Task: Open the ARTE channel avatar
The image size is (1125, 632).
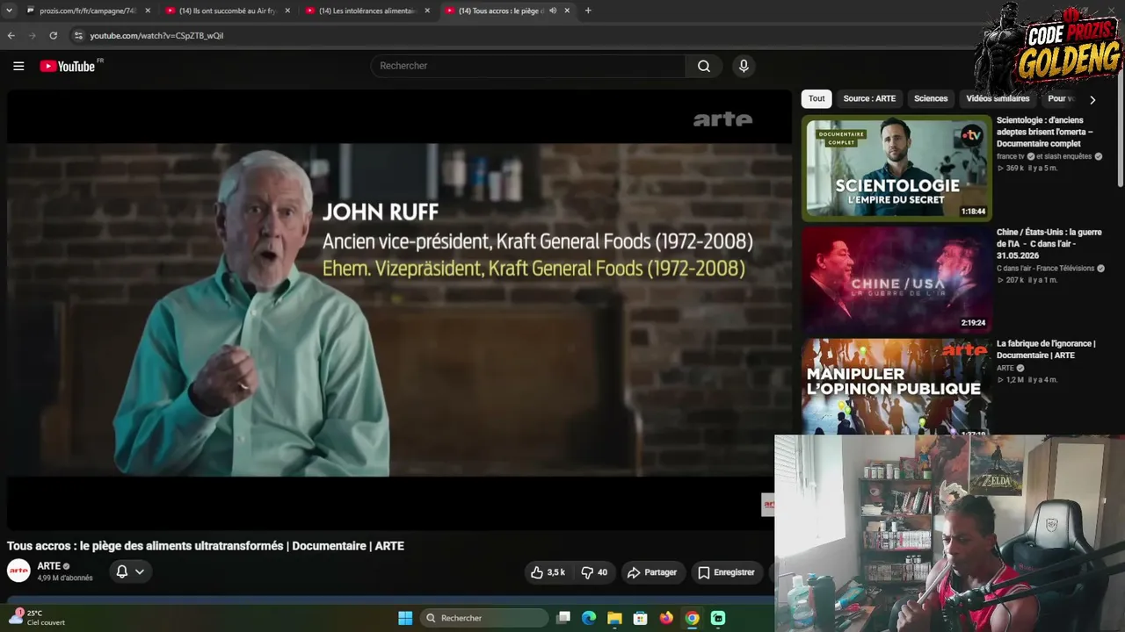Action: (18, 571)
